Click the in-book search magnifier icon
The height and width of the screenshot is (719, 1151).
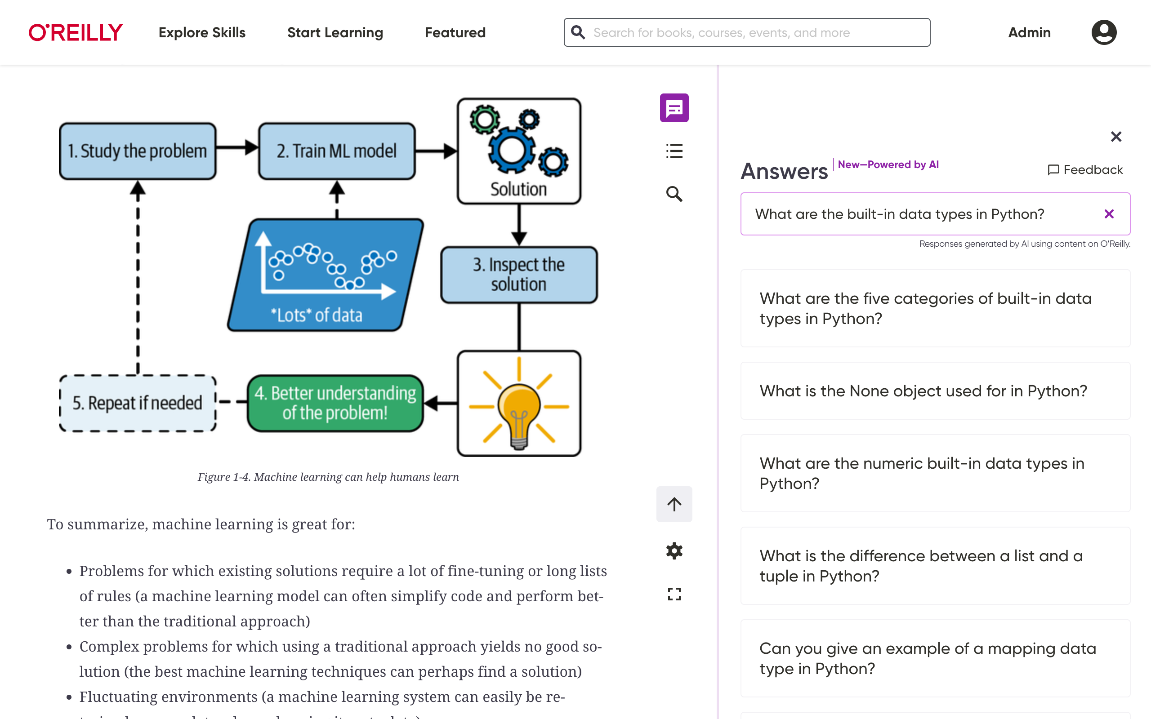click(x=674, y=194)
